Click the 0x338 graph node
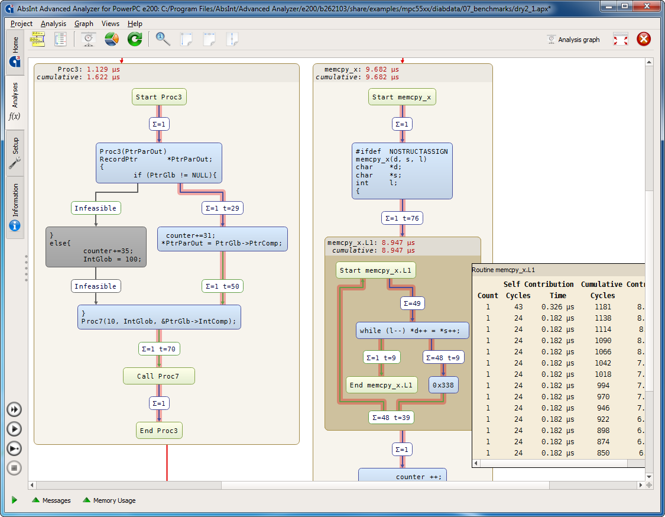Image resolution: width=665 pixels, height=517 pixels. [x=443, y=385]
